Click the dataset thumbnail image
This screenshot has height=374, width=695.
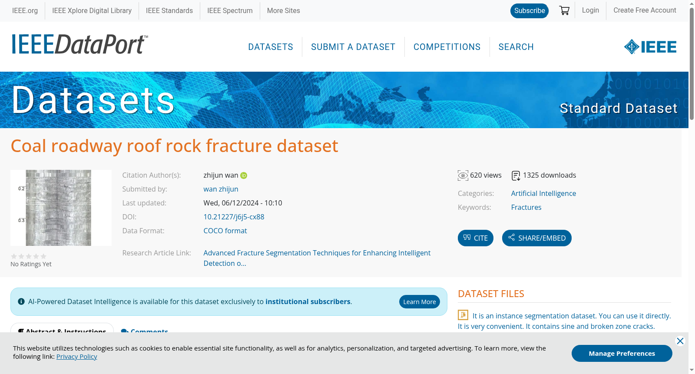61,208
